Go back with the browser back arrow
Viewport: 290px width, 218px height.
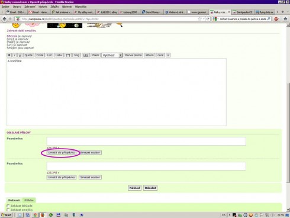coord(4,19)
